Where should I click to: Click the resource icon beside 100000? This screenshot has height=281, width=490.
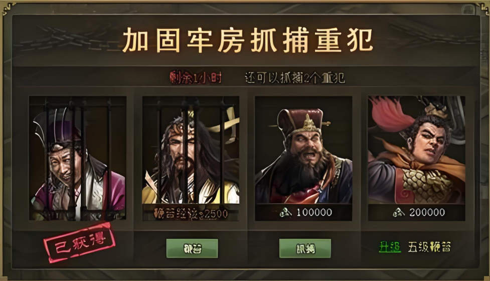[286, 213]
